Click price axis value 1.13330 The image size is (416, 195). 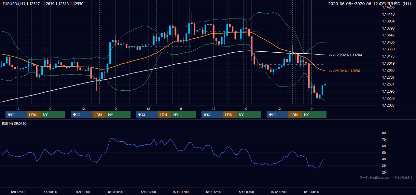tap(388, 49)
